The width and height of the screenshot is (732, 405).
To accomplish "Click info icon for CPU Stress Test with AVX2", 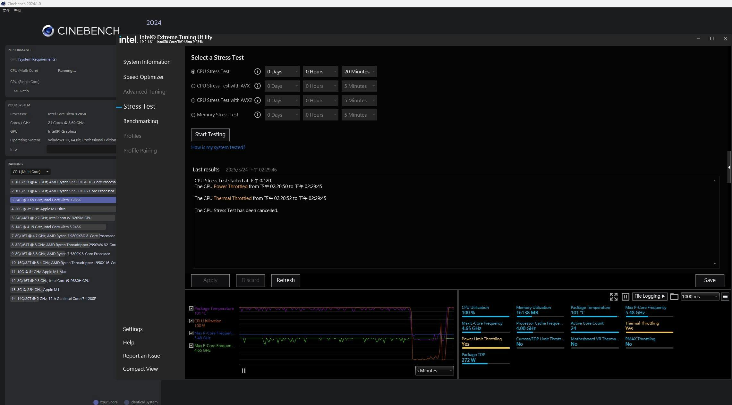I will (x=257, y=100).
